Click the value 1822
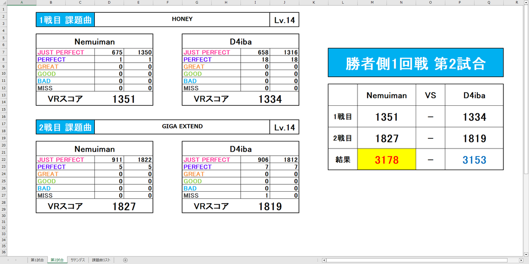 (x=138, y=160)
